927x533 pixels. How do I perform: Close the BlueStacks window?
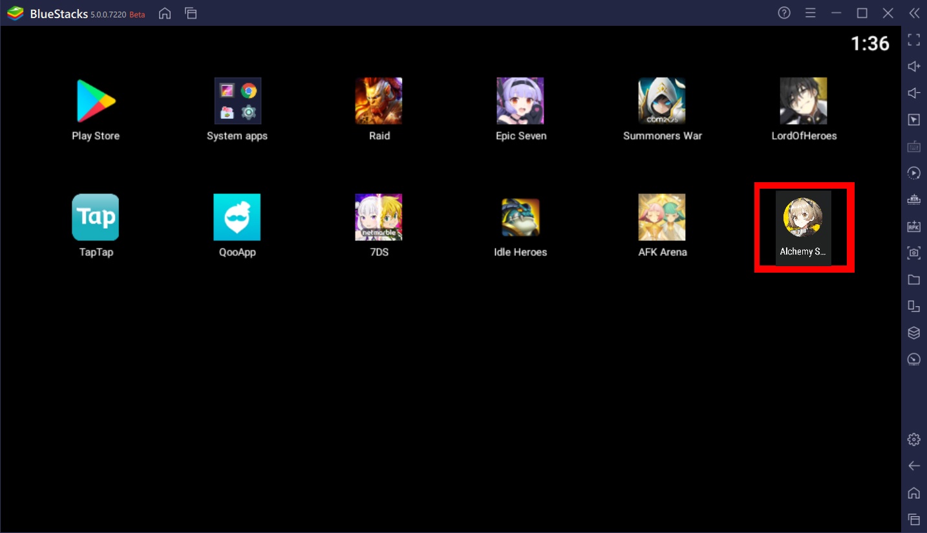coord(888,13)
